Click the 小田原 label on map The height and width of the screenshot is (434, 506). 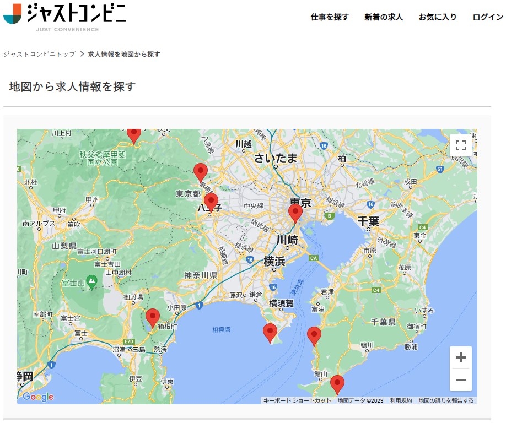pyautogui.click(x=177, y=308)
